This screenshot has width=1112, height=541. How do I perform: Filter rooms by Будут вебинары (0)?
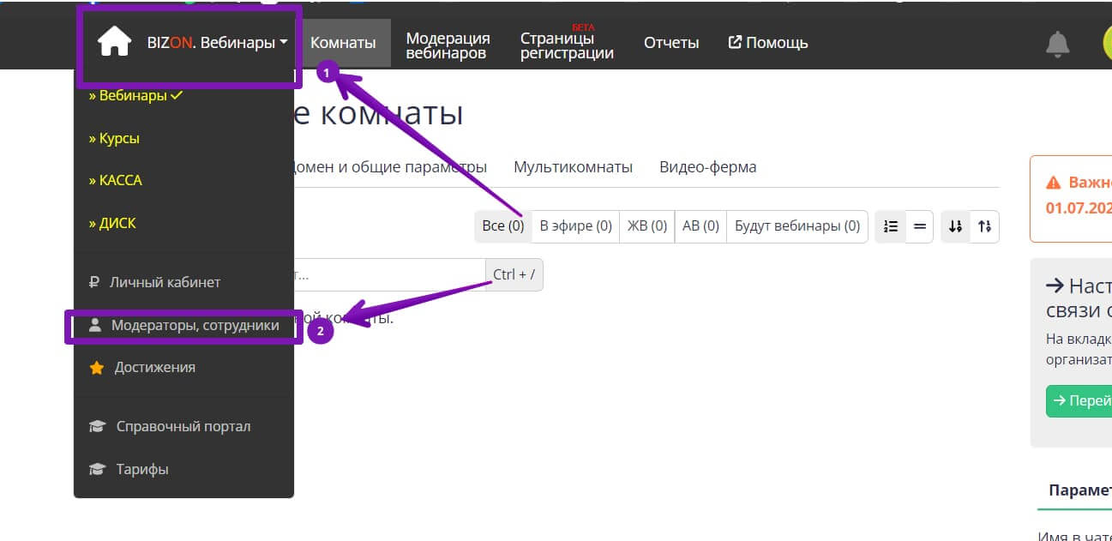[x=797, y=226]
